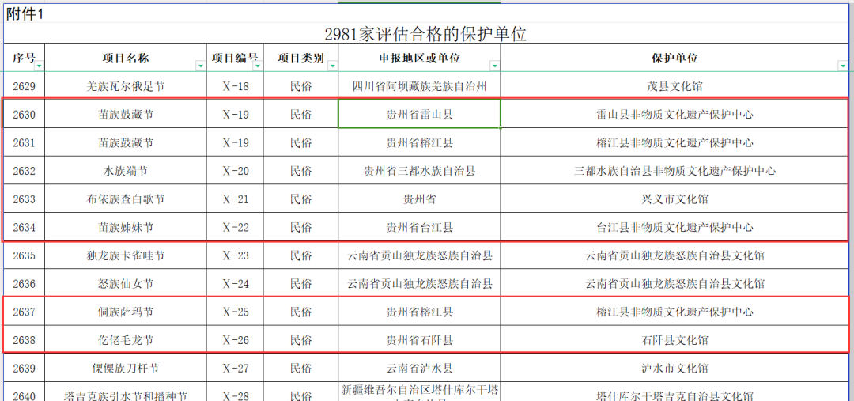Image resolution: width=854 pixels, height=401 pixels.
Task: Click the 水族端节 project name cell
Action: [x=126, y=171]
